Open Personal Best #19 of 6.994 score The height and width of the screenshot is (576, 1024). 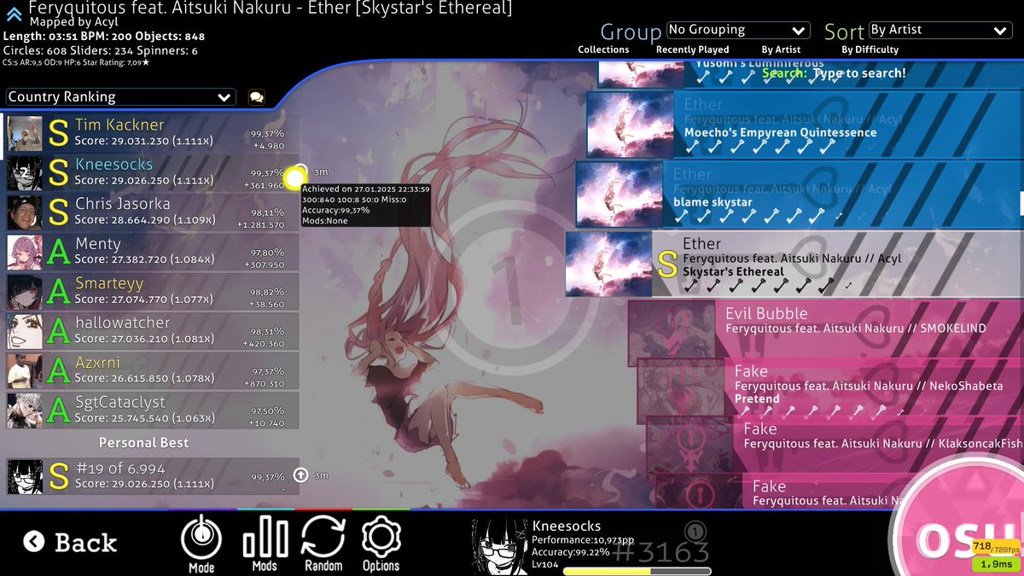152,477
